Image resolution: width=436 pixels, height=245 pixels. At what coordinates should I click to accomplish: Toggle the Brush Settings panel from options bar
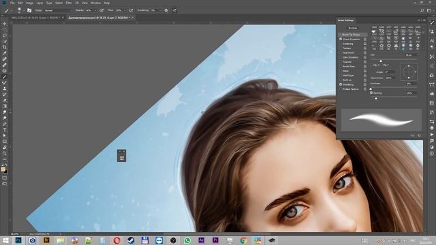pyautogui.click(x=29, y=10)
